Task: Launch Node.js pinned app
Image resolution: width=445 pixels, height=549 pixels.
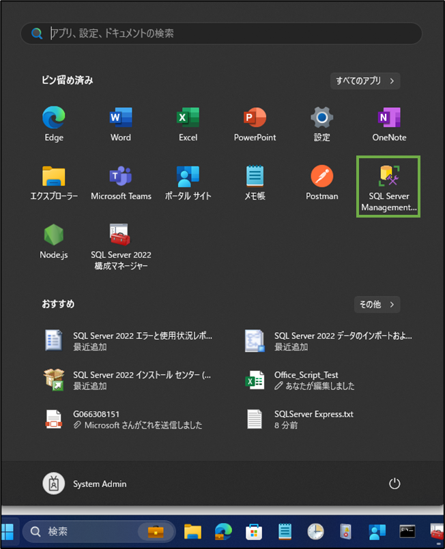Action: 54,241
